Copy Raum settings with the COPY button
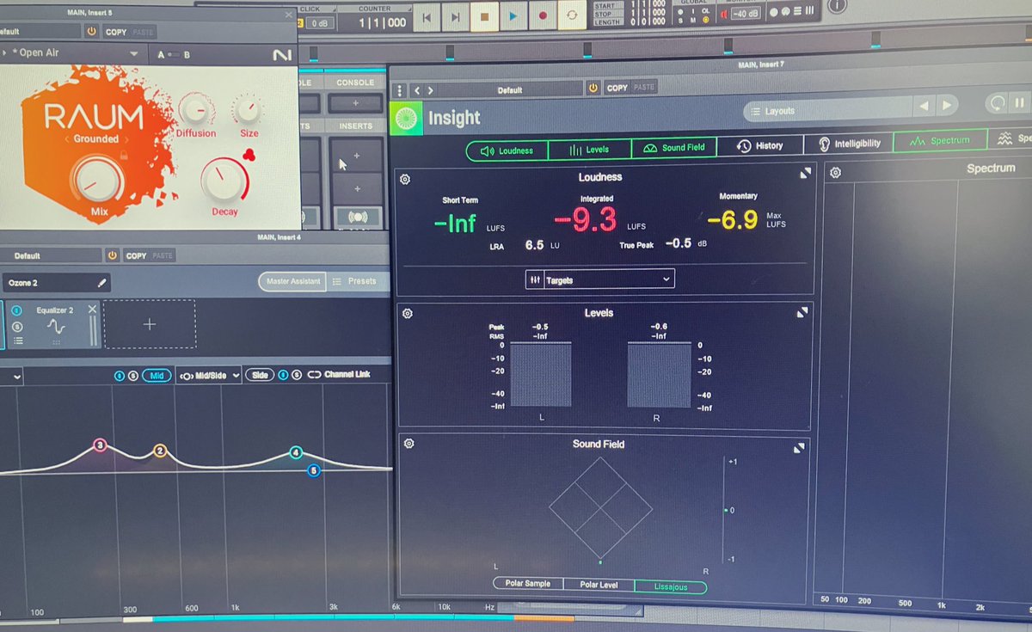Viewport: 1032px width, 632px height. 116,32
